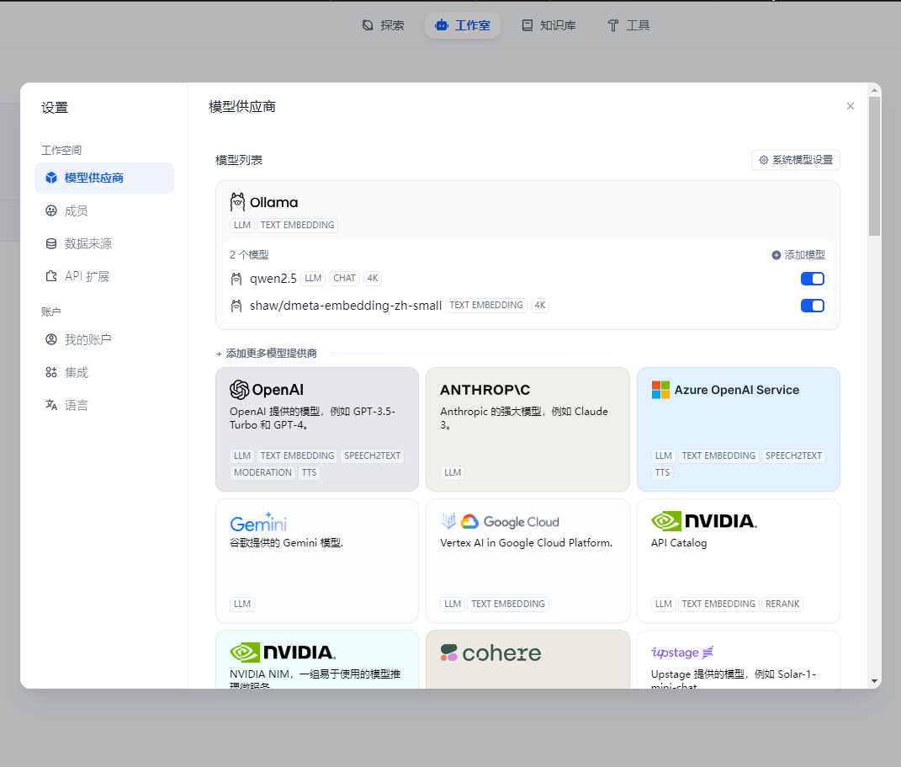
Task: Click the grid icon beside 集成
Action: tap(51, 373)
